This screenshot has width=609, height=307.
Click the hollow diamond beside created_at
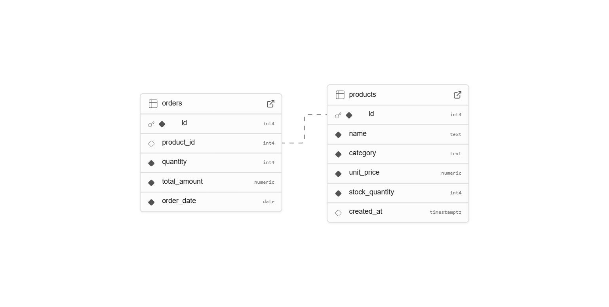[338, 213]
